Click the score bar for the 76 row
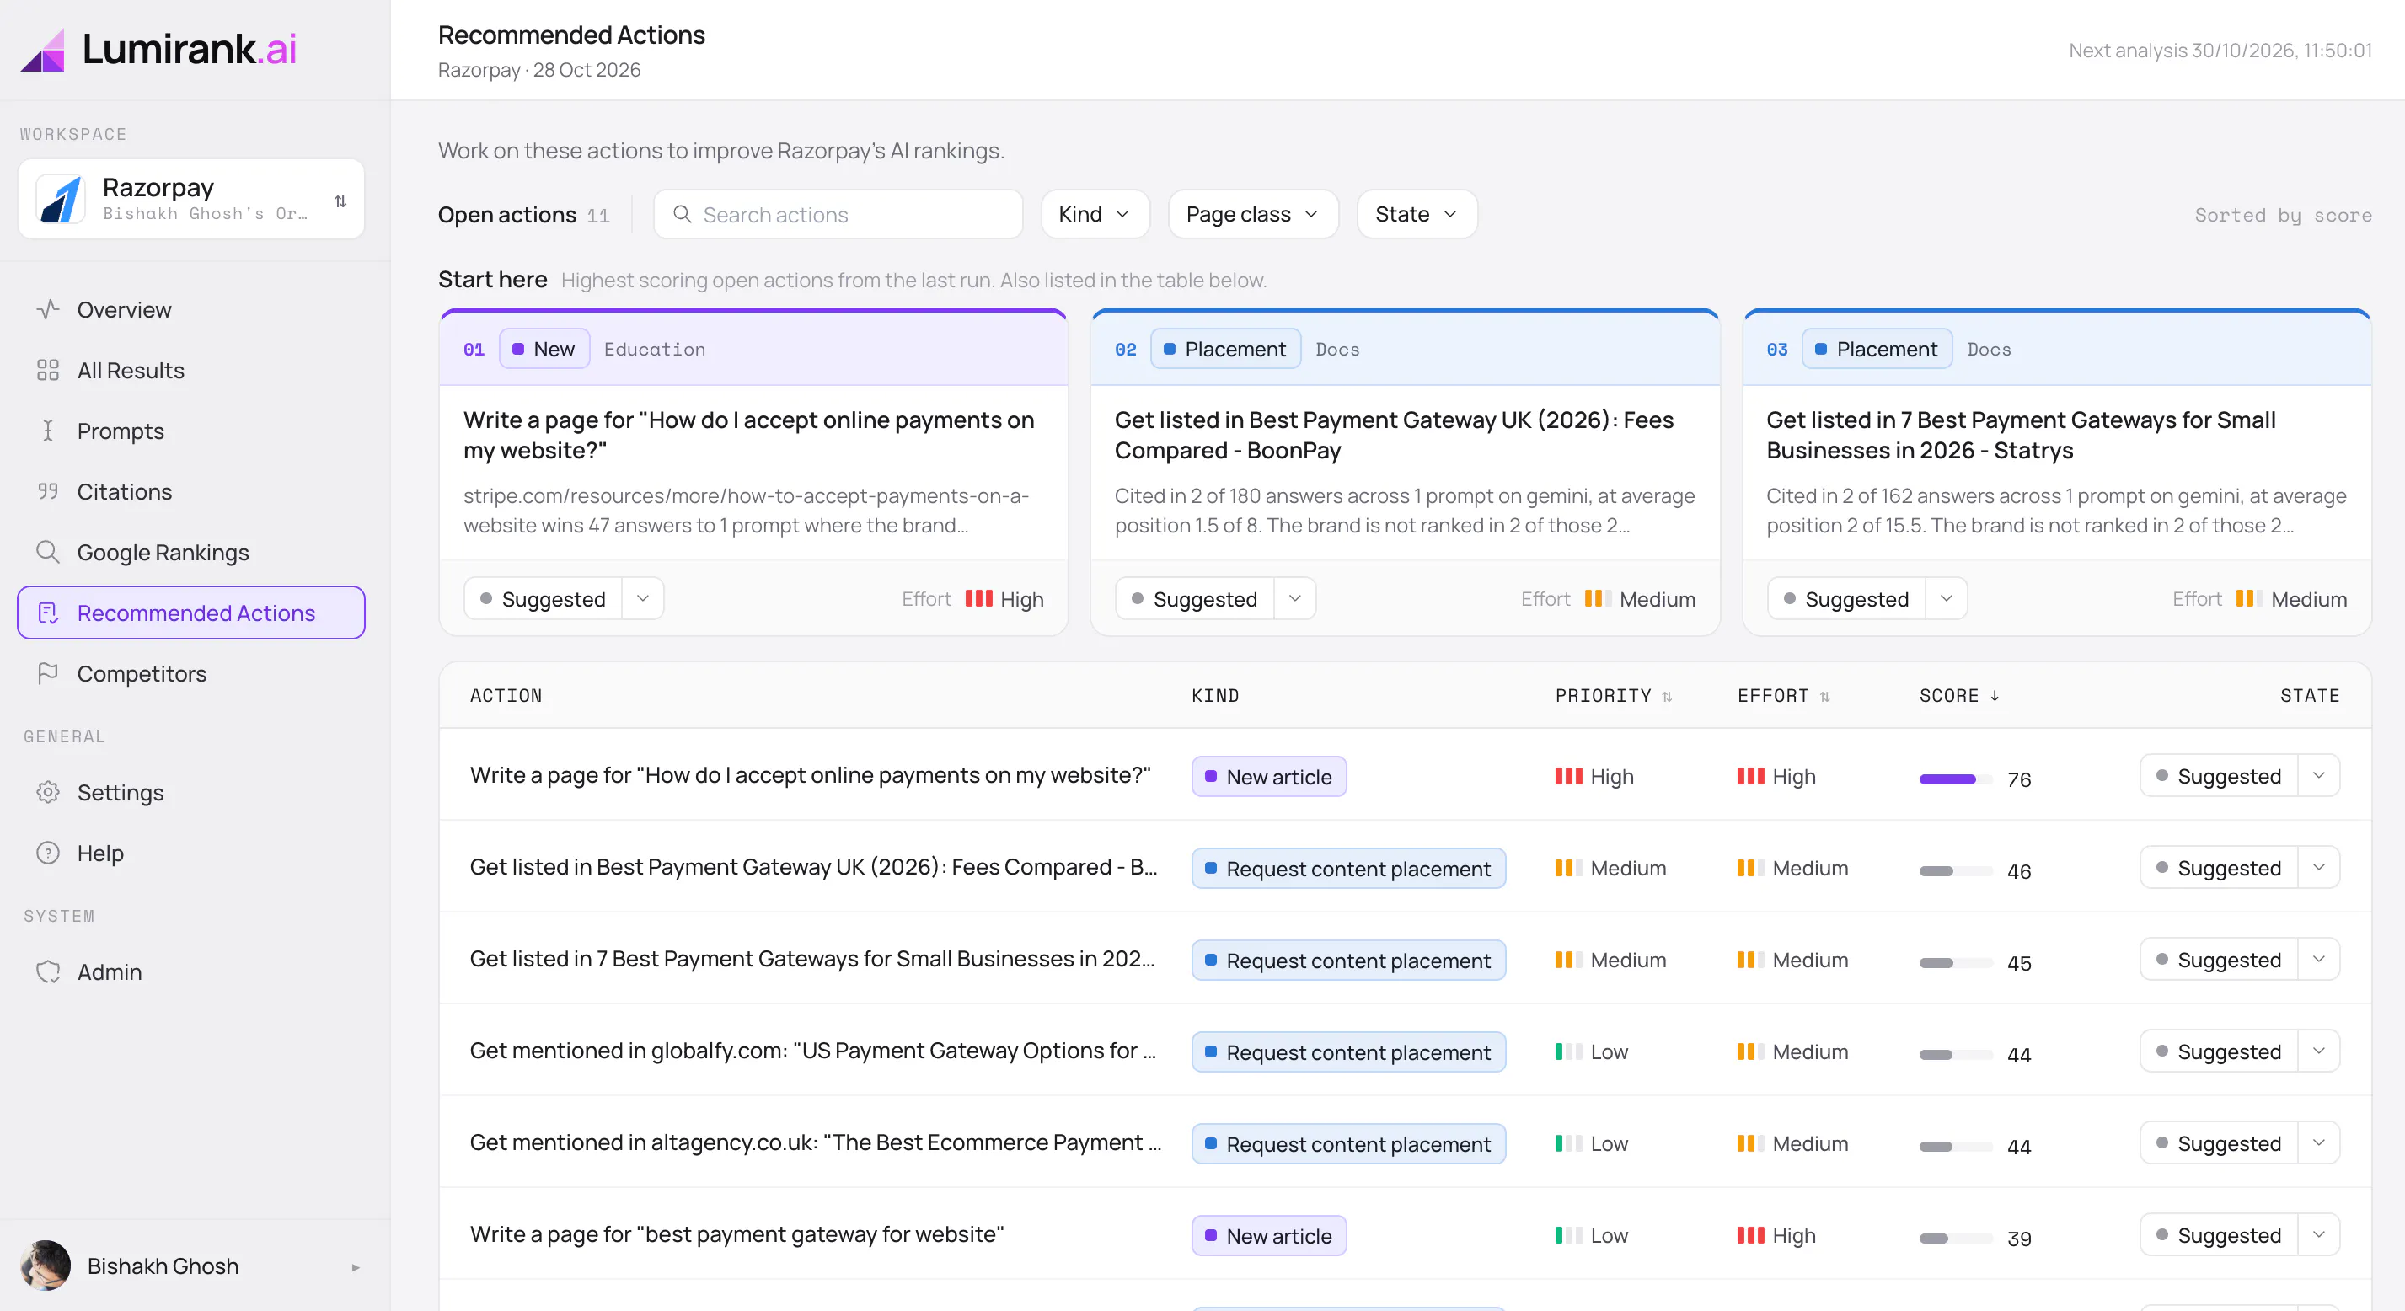This screenshot has height=1311, width=2405. (1955, 779)
